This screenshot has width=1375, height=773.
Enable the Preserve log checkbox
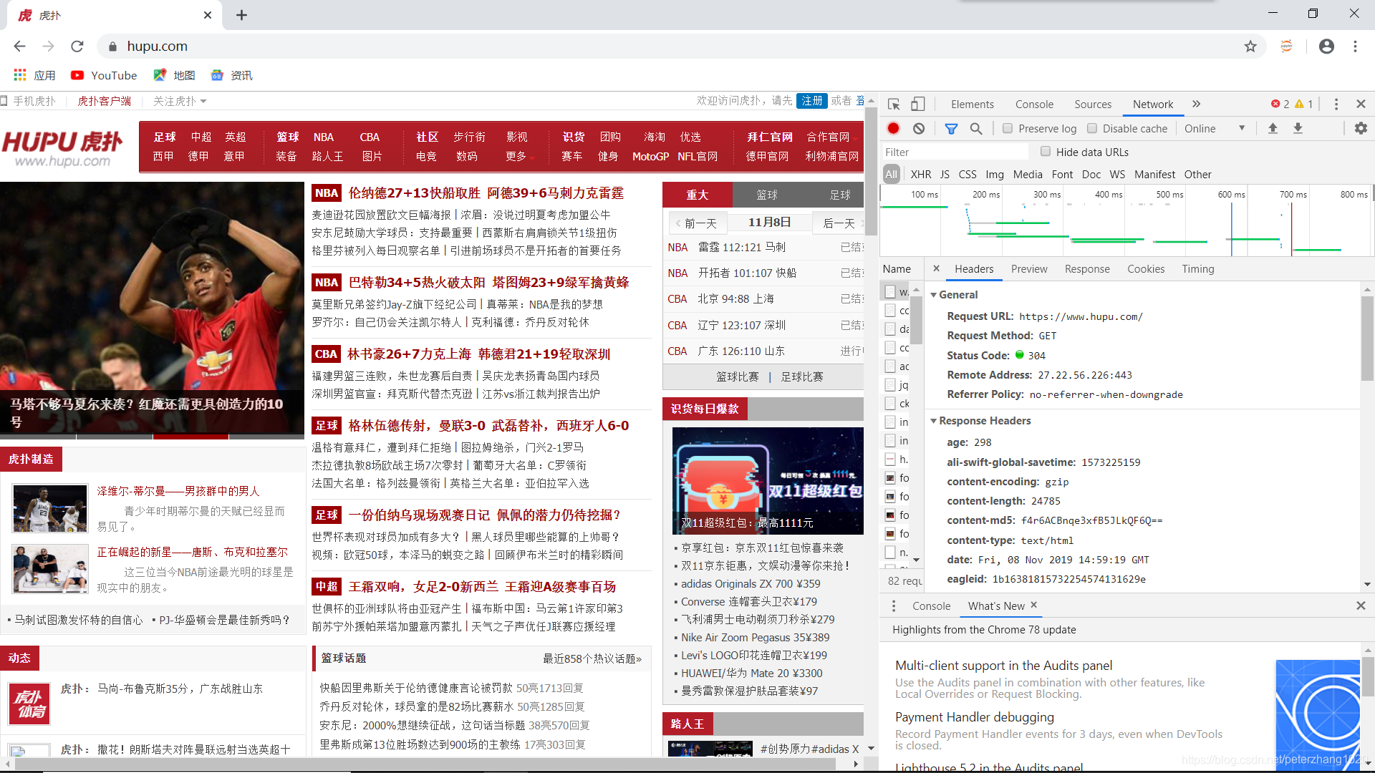point(1008,129)
